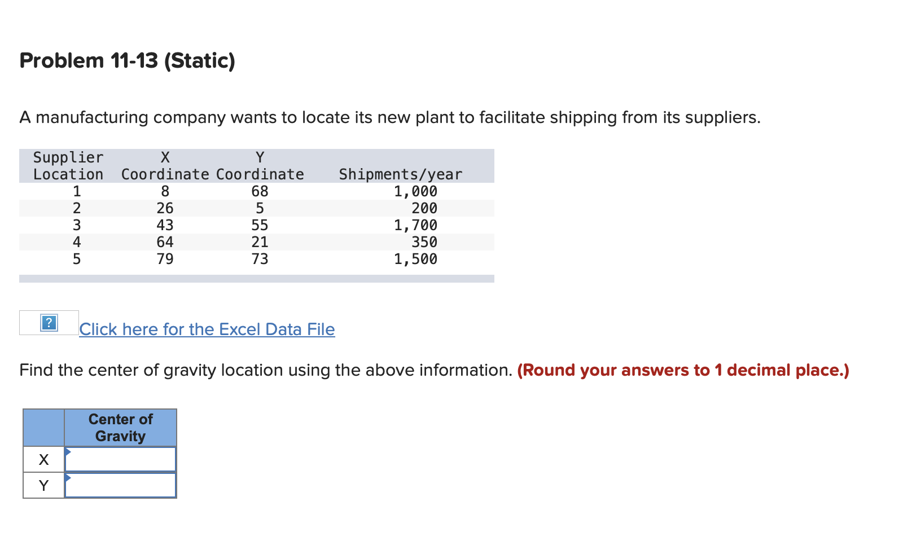Open the Excel data file download icon
Viewport: 912px width, 554px height.
tap(49, 324)
